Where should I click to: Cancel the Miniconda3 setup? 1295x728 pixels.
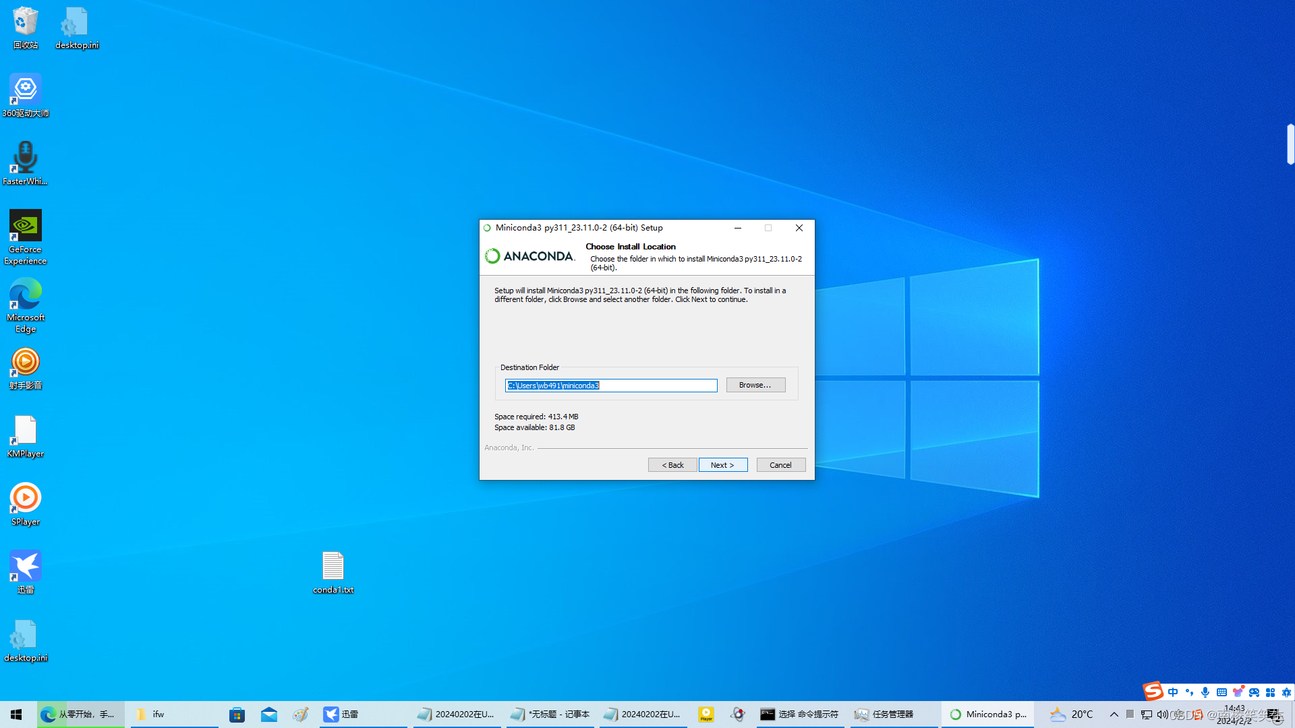point(780,465)
